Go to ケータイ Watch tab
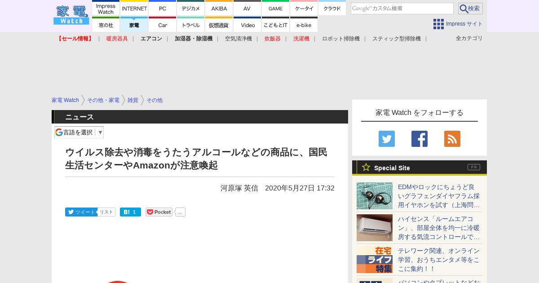Screen dimensions: 539x283 click(304, 9)
